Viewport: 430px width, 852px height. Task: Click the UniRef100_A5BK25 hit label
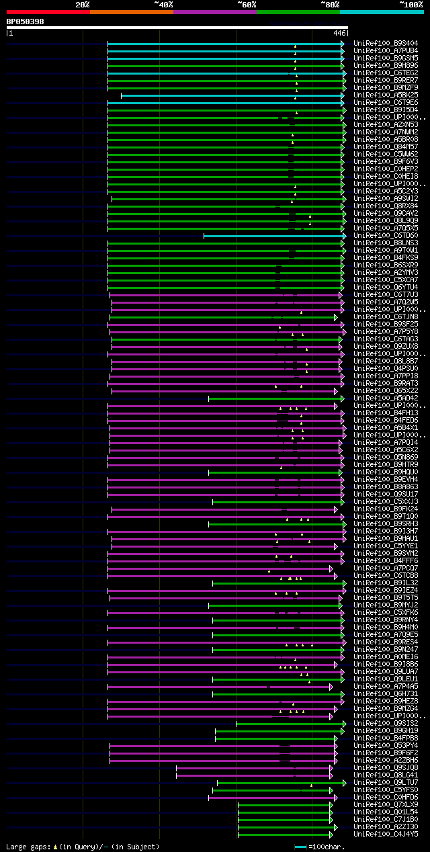point(386,95)
